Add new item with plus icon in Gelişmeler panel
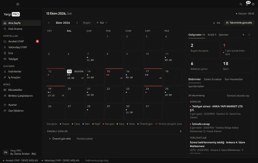258x163 pixels. point(243,35)
